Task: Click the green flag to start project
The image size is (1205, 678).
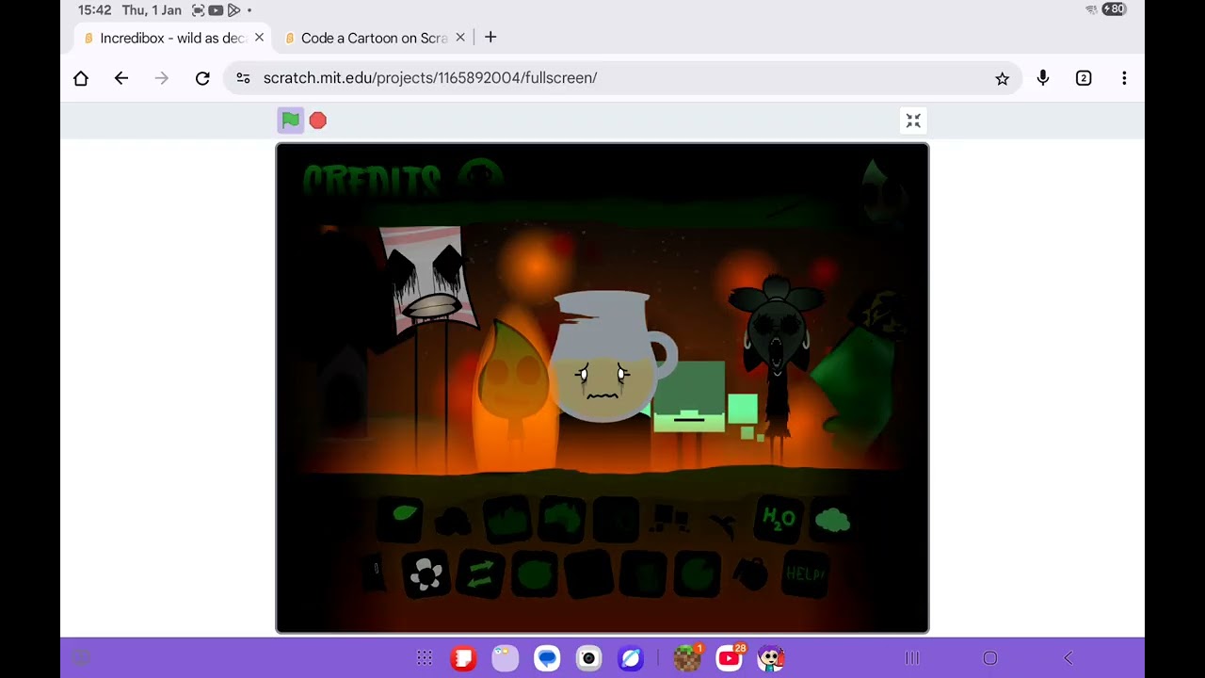Action: click(290, 121)
